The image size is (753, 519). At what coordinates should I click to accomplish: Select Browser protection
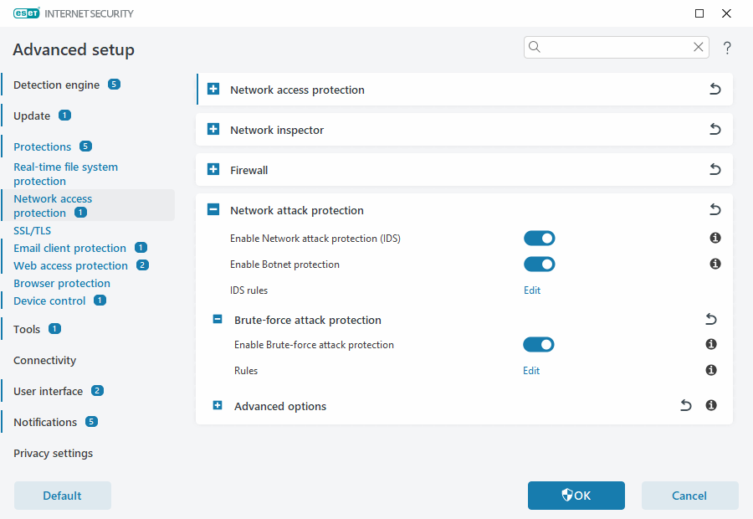click(62, 284)
